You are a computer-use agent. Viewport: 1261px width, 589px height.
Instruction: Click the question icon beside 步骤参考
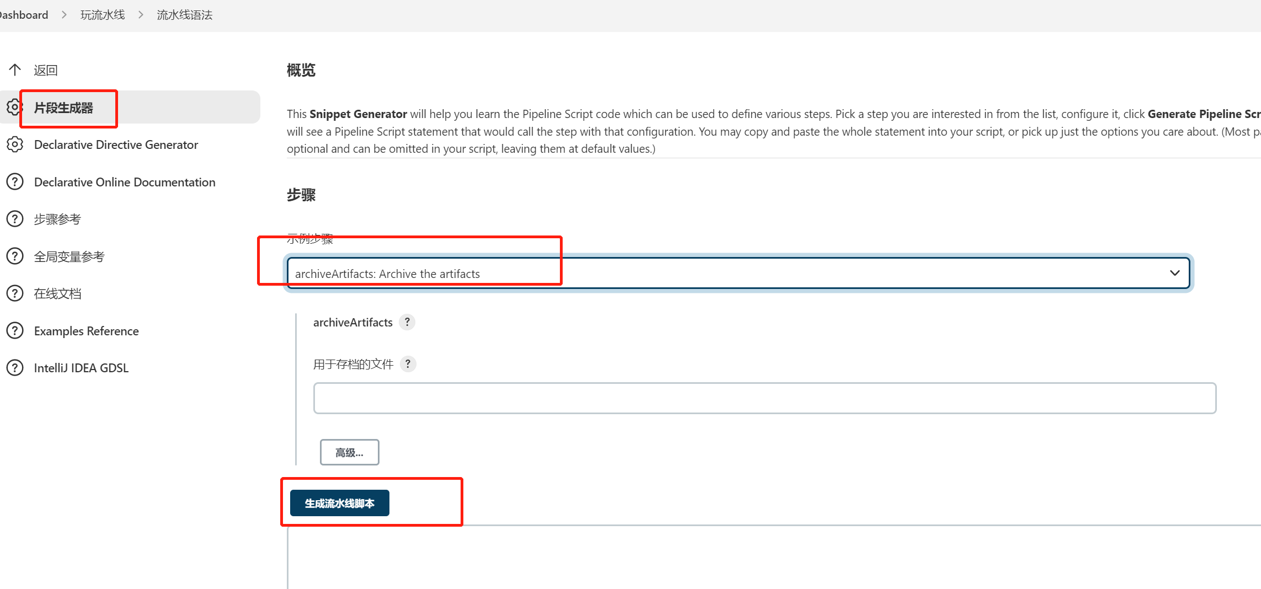coord(15,219)
